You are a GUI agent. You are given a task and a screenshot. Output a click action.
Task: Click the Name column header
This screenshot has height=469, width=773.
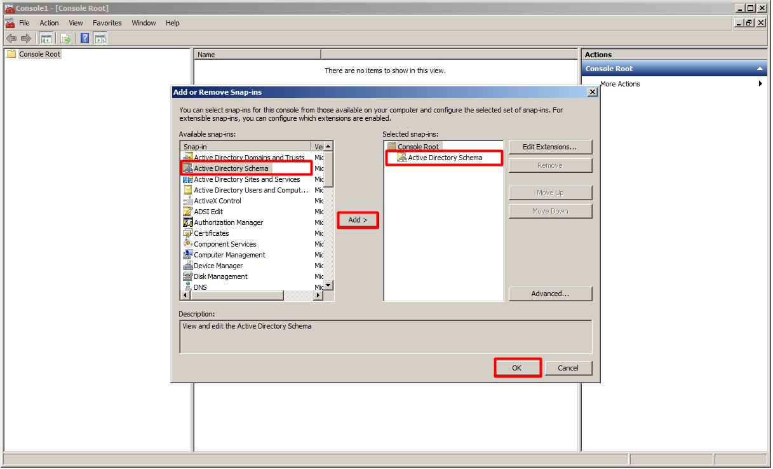point(257,55)
